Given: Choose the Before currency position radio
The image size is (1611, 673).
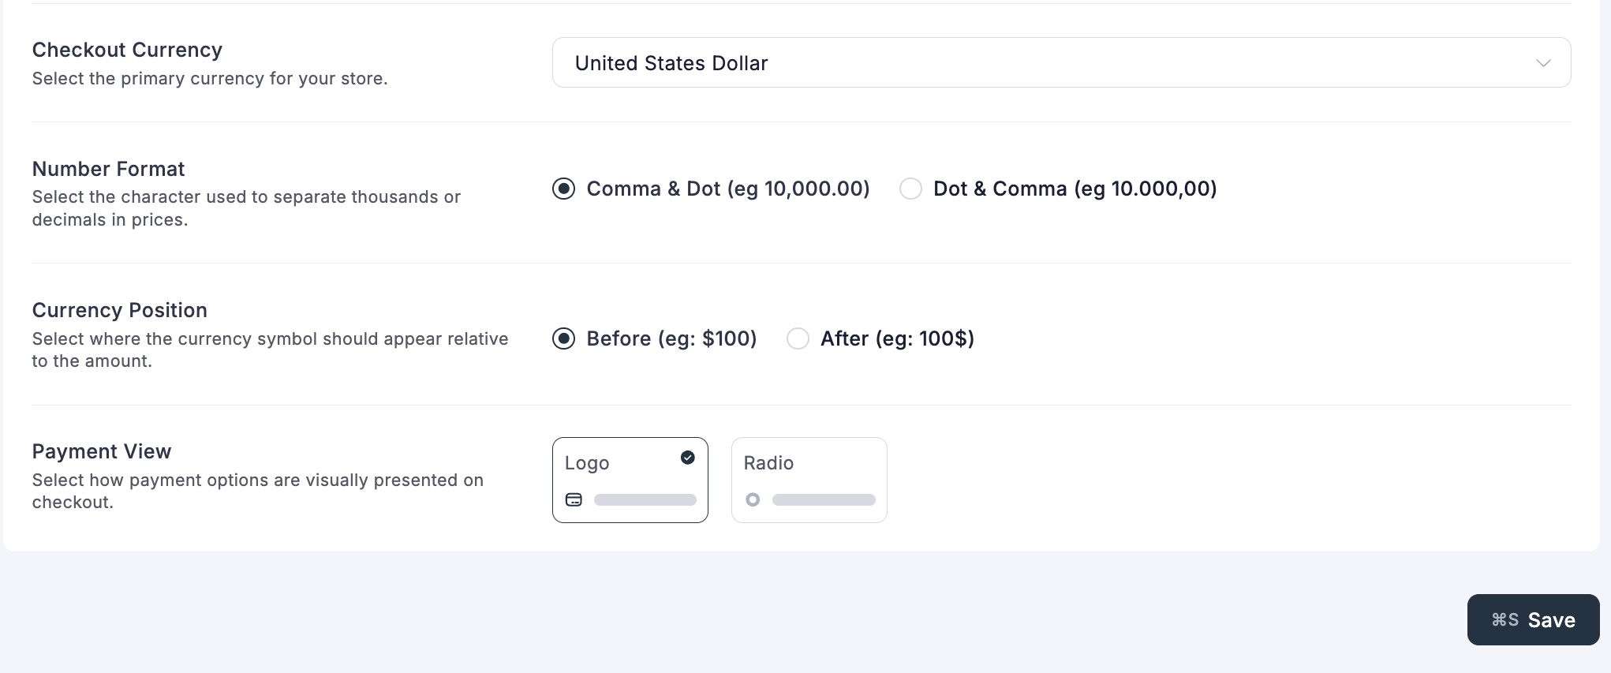Looking at the screenshot, I should [563, 338].
